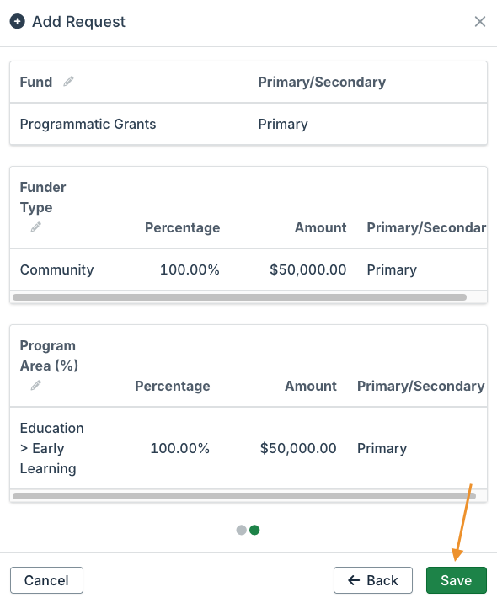
Task: Click the Fund column header
Action: click(x=36, y=82)
